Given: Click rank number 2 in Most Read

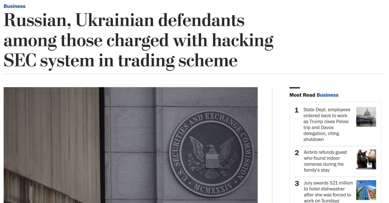Looking at the screenshot, I should (x=297, y=153).
